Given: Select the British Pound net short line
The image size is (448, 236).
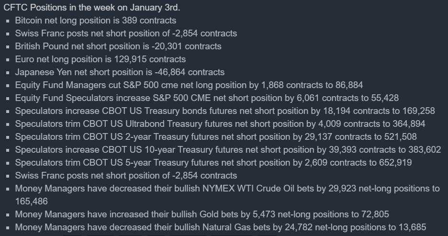Looking at the screenshot, I should [x=118, y=46].
